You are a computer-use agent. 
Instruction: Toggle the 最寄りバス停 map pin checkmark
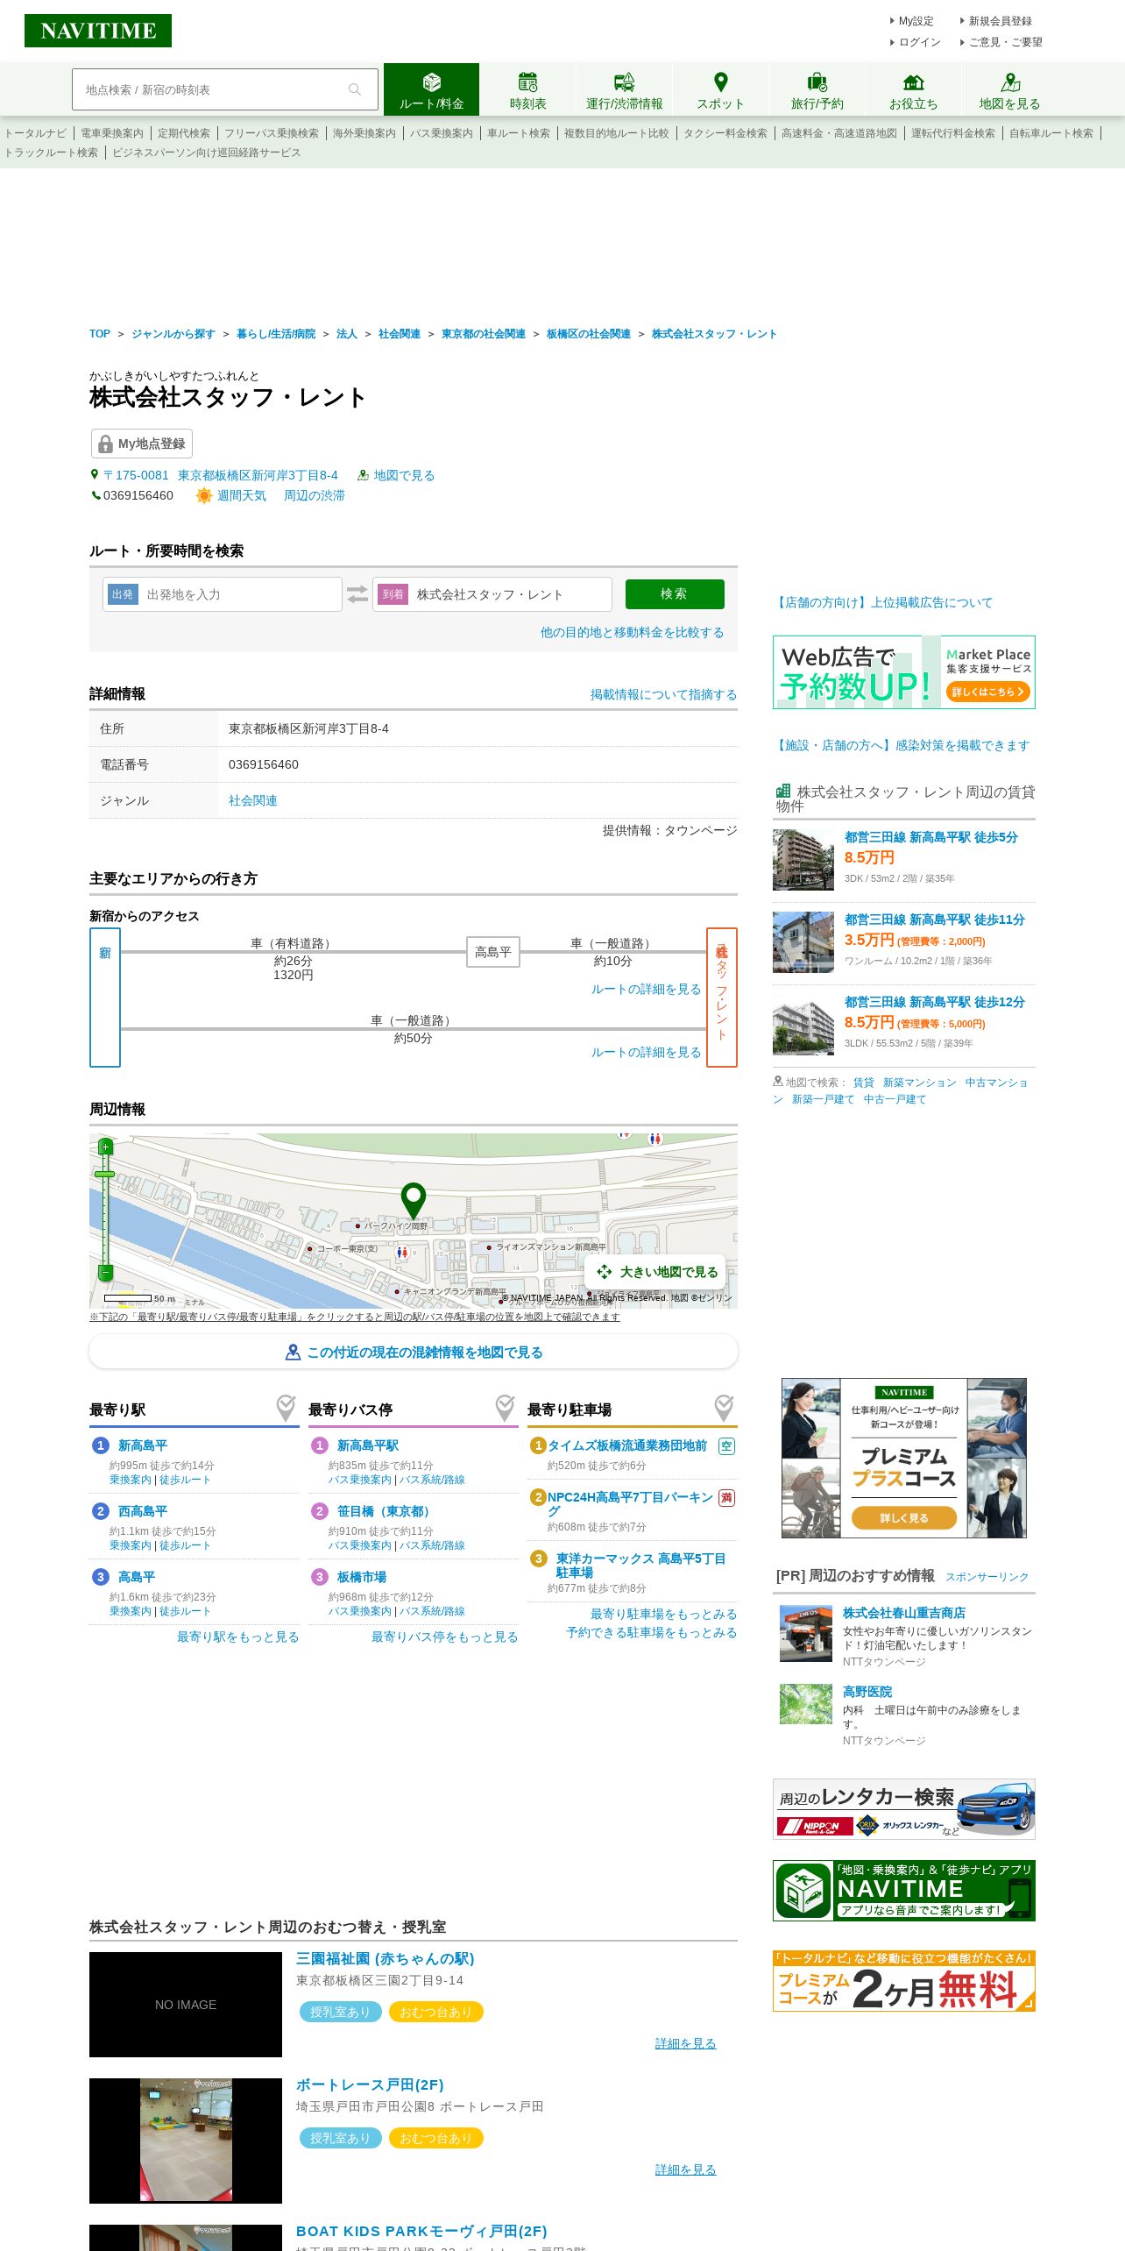click(x=505, y=1408)
